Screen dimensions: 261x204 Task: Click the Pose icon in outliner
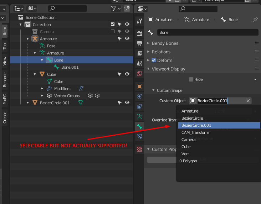tap(42, 46)
